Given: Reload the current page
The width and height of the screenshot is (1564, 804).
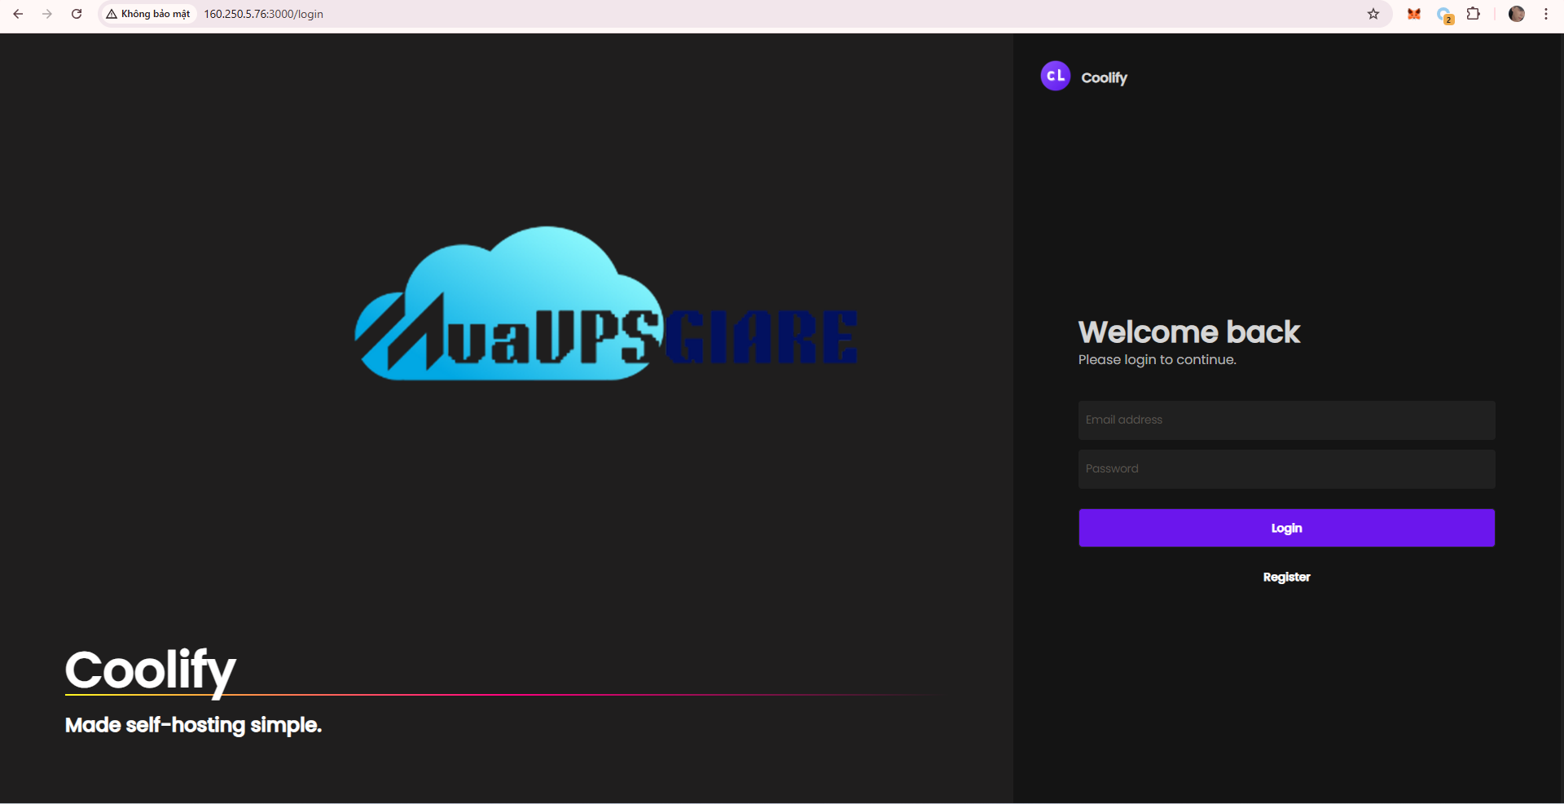Looking at the screenshot, I should click(x=77, y=14).
